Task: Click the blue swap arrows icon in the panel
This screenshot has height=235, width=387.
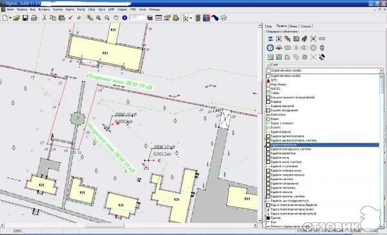Action: pos(270,39)
